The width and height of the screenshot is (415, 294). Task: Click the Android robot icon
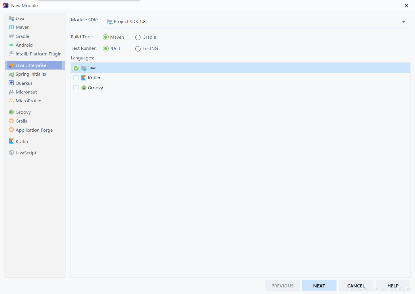click(11, 45)
